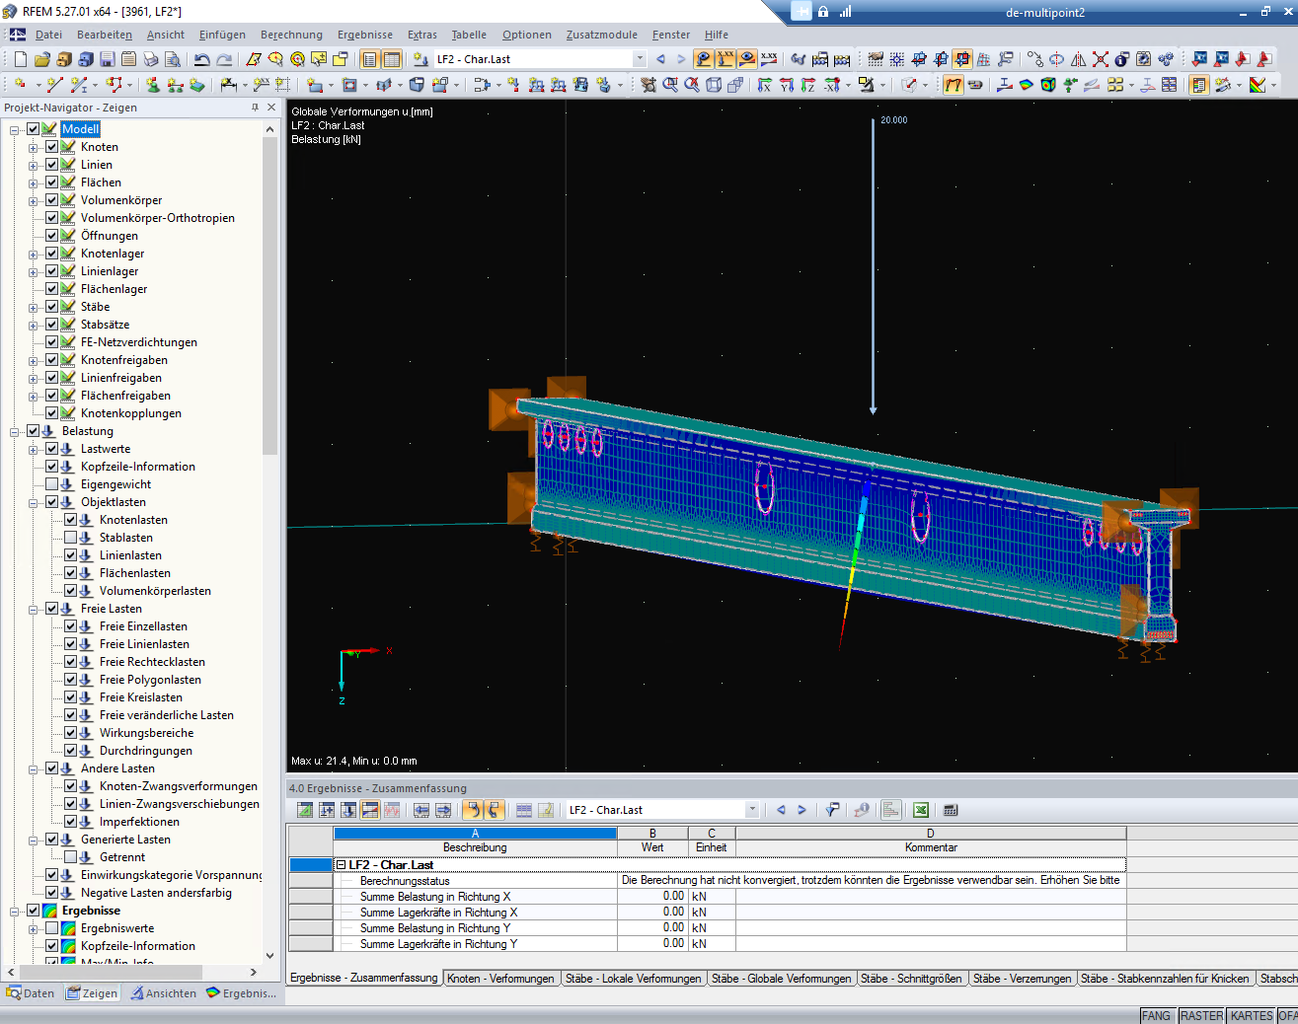The width and height of the screenshot is (1298, 1024).
Task: Click the isometric wireframe cube view icon
Action: point(714,85)
